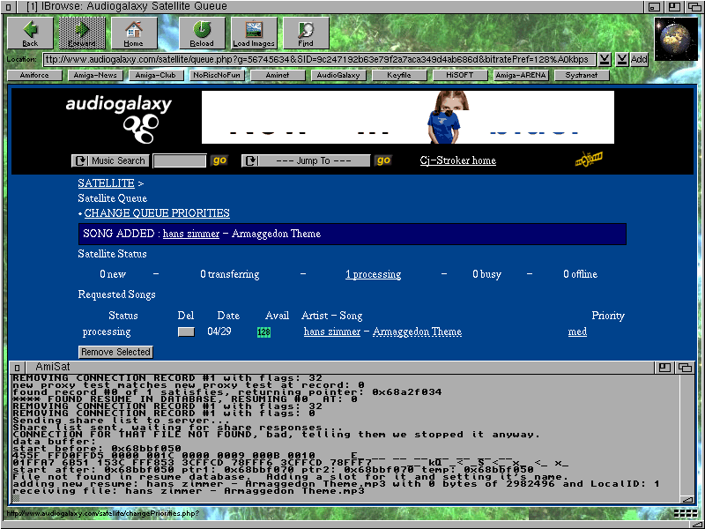Click the go button beside Jump To
Viewport: 705px width, 529px height.
point(383,160)
